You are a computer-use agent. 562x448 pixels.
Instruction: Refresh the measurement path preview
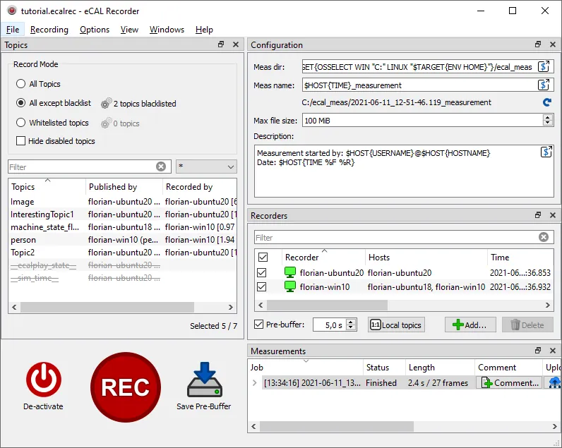coord(546,103)
